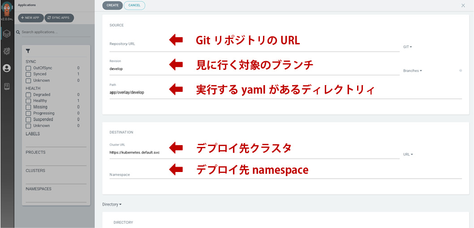The height and width of the screenshot is (228, 474).
Task: Click the help icon beside Branches
Action: pyautogui.click(x=460, y=71)
